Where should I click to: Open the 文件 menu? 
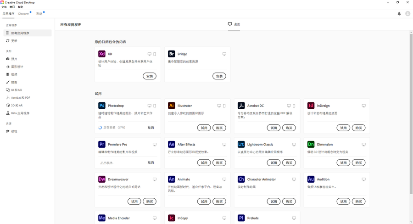pos(4,7)
